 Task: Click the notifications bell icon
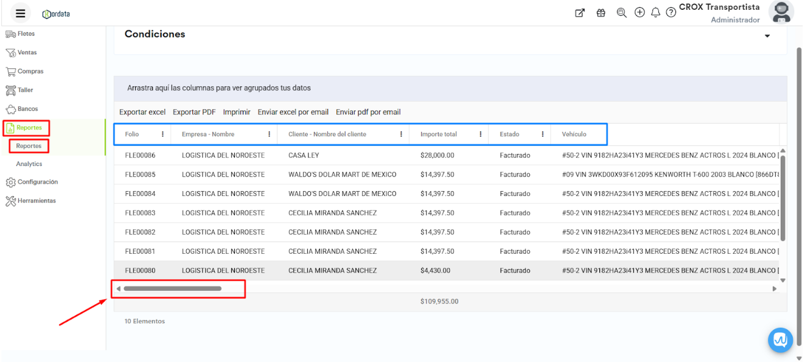tap(655, 13)
